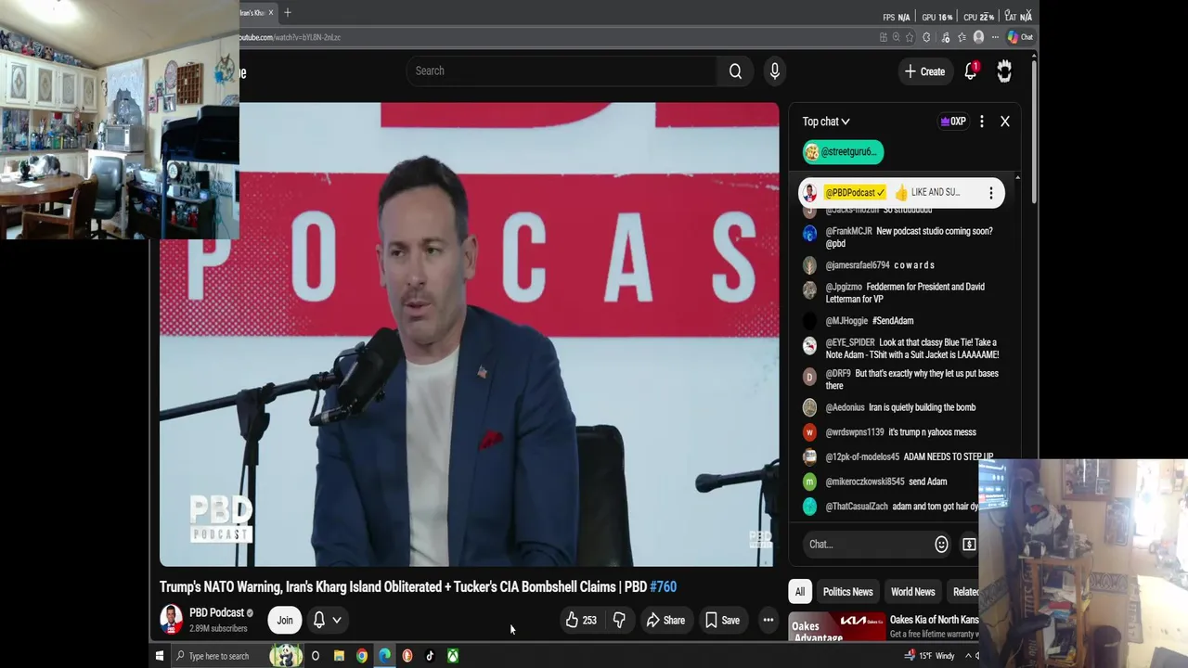Click the @streetguru chip in chat
The width and height of the screenshot is (1188, 668).
[x=843, y=151]
